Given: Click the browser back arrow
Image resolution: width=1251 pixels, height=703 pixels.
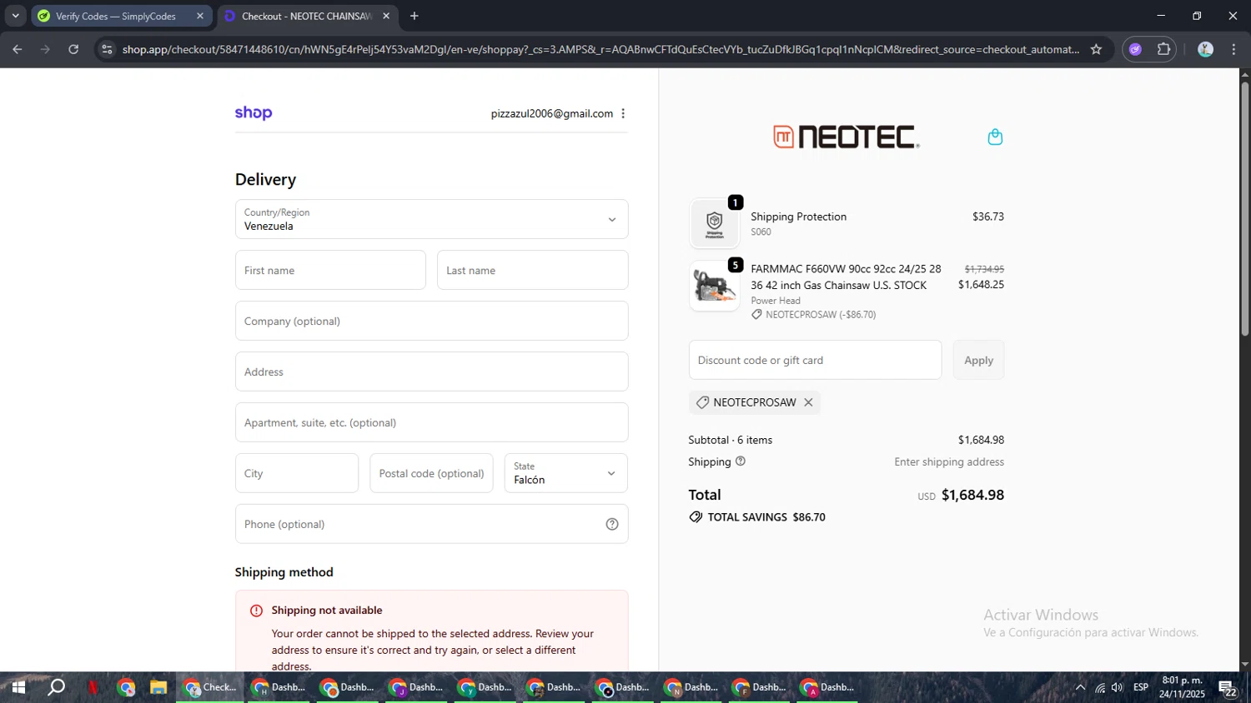Looking at the screenshot, I should [x=17, y=49].
